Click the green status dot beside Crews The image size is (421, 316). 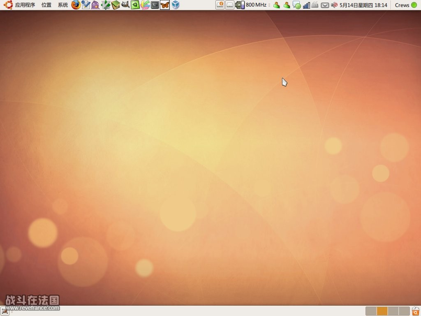(414, 5)
